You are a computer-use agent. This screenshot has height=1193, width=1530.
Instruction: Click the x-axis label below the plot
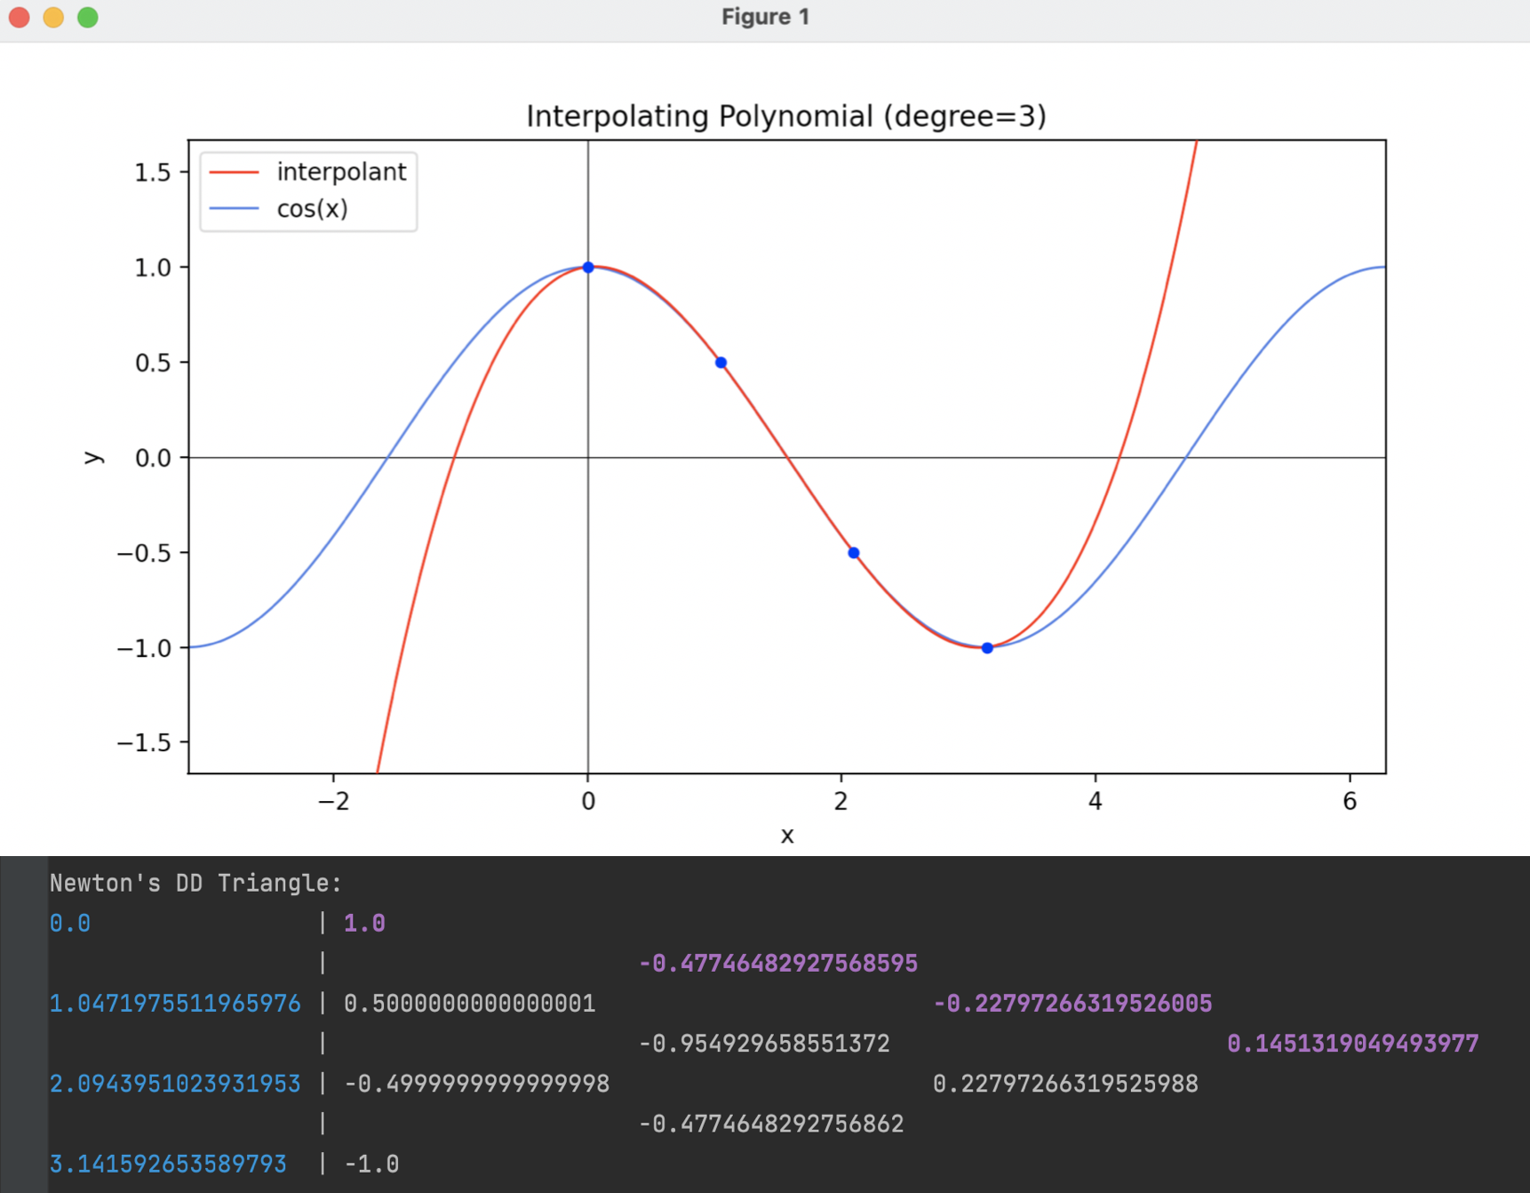pyautogui.click(x=787, y=836)
